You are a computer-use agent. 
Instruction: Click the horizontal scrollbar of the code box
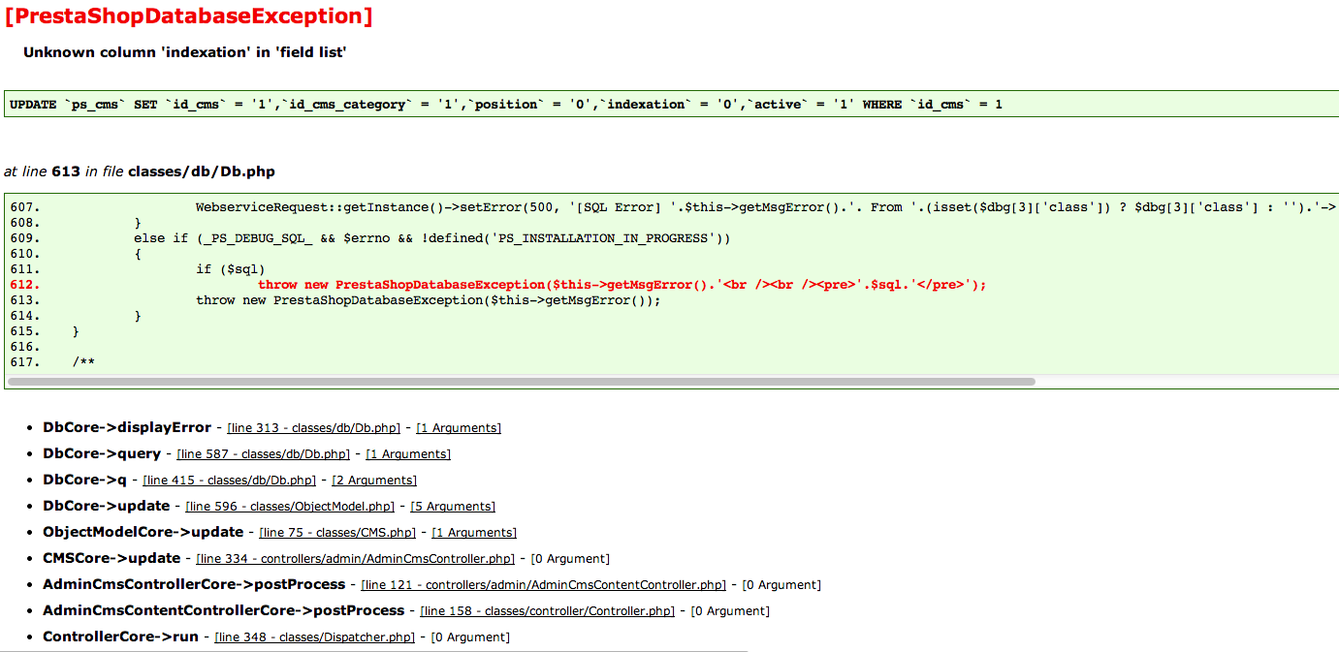[521, 382]
